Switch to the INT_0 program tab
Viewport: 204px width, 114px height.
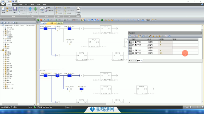click(x=60, y=23)
